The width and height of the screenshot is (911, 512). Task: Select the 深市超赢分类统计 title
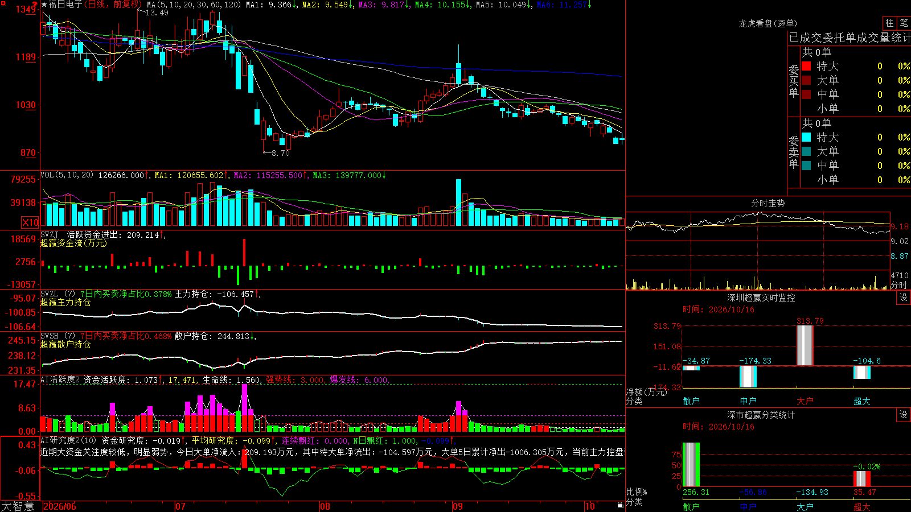(x=761, y=415)
